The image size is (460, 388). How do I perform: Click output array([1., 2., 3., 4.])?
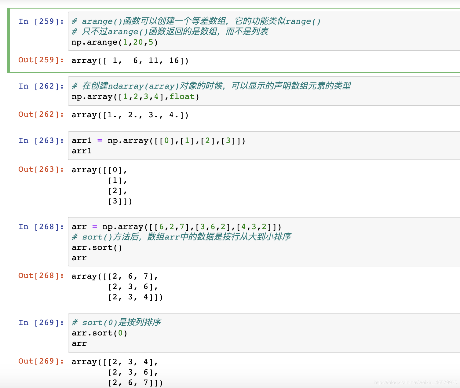tap(130, 115)
